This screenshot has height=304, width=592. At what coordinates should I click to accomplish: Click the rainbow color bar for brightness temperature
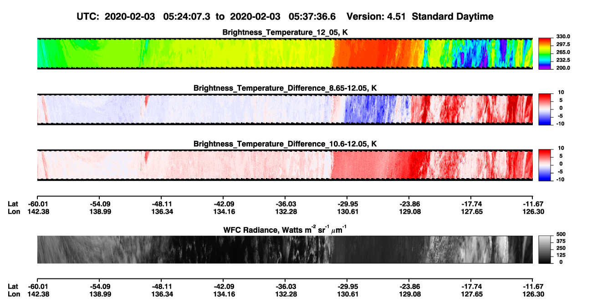tap(544, 53)
